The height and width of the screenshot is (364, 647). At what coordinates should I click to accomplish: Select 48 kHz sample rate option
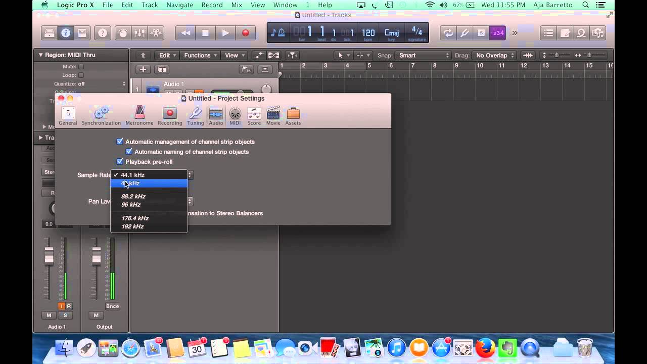149,184
